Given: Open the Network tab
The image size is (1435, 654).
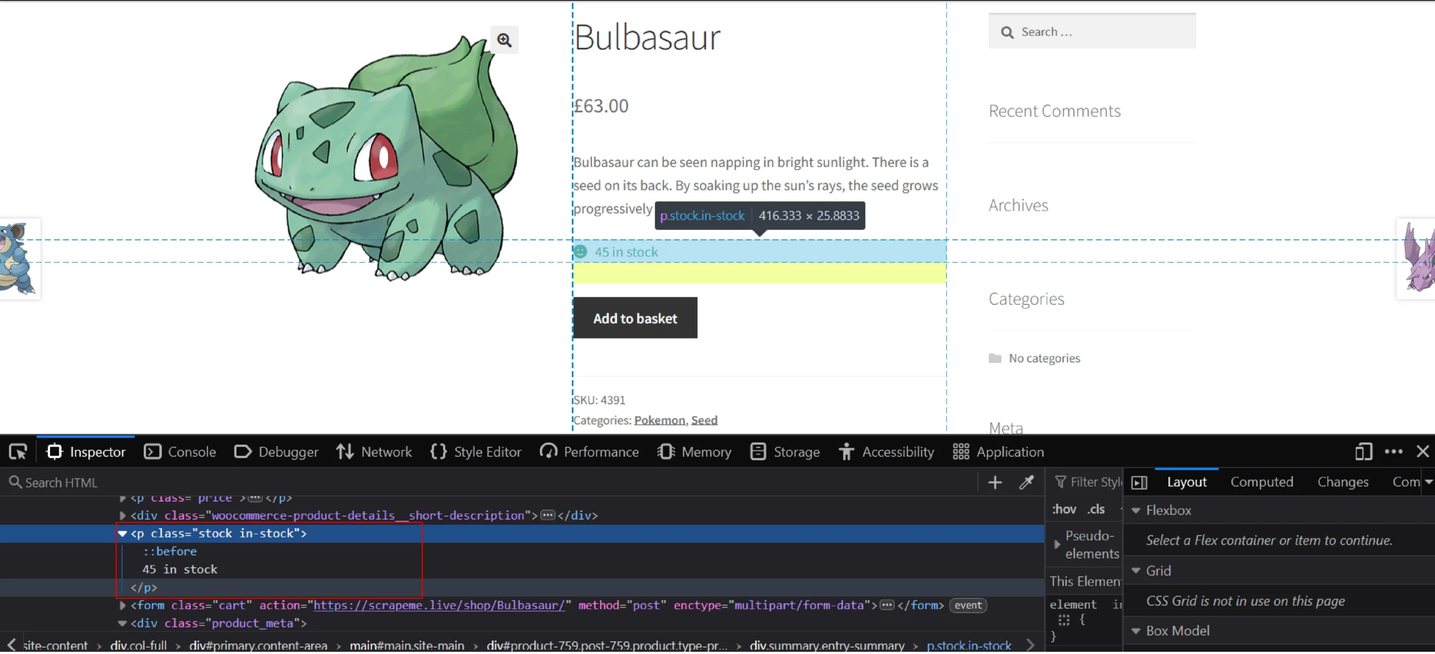Looking at the screenshot, I should click(374, 452).
